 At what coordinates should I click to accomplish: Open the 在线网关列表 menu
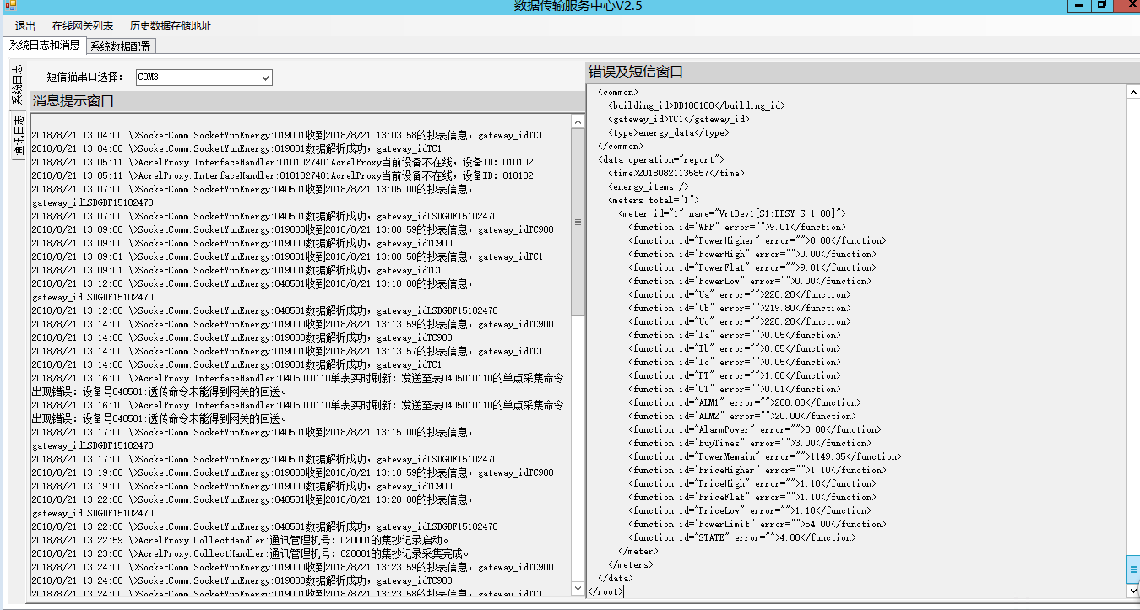83,26
